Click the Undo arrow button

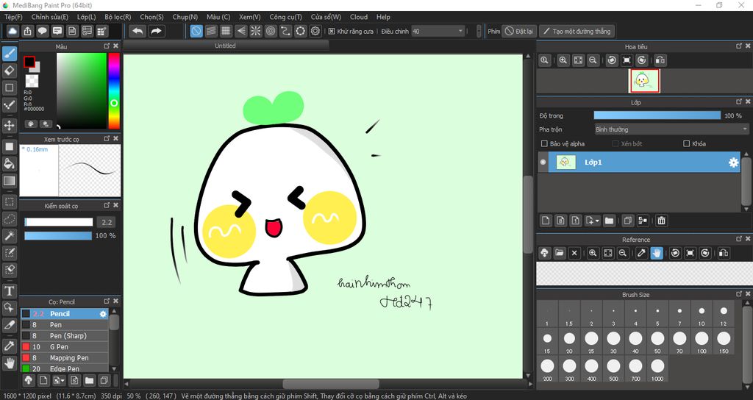click(138, 31)
